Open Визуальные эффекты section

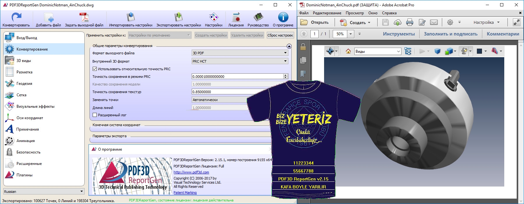[x=44, y=106]
